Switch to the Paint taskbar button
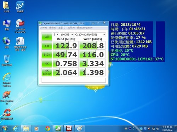177x132 pixels. [80, 128]
